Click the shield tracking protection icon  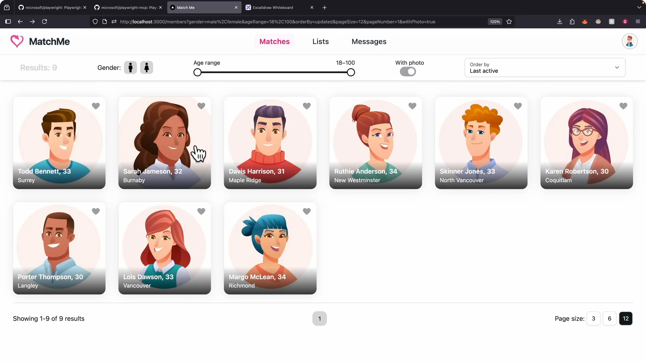coord(95,22)
